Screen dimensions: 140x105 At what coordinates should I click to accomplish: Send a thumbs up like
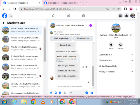point(92,93)
